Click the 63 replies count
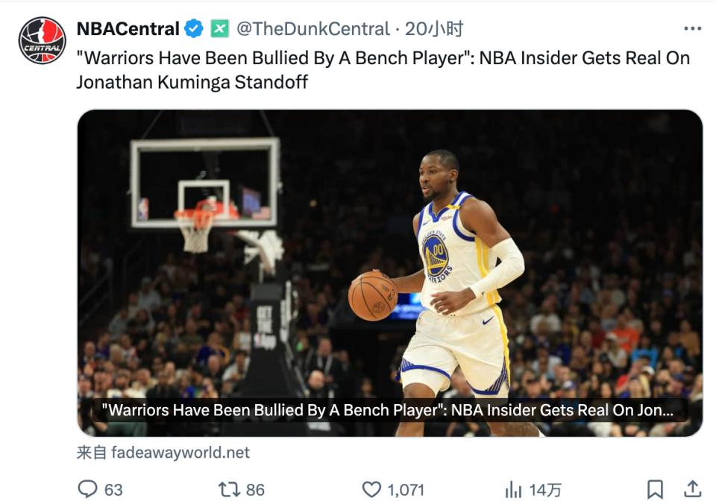The height and width of the screenshot is (504, 716). pyautogui.click(x=113, y=490)
